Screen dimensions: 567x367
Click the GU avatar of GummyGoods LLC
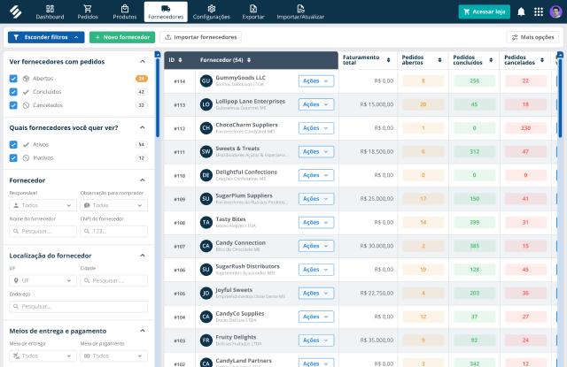[x=206, y=80]
